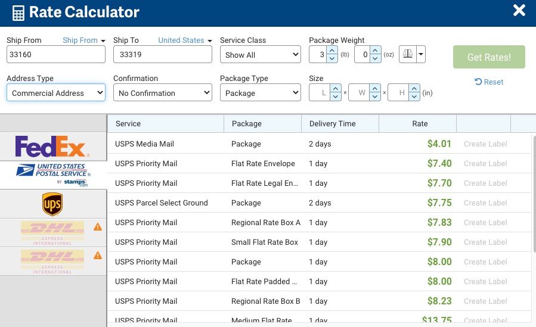
Task: Click the Ship From zip code field
Action: (56, 55)
